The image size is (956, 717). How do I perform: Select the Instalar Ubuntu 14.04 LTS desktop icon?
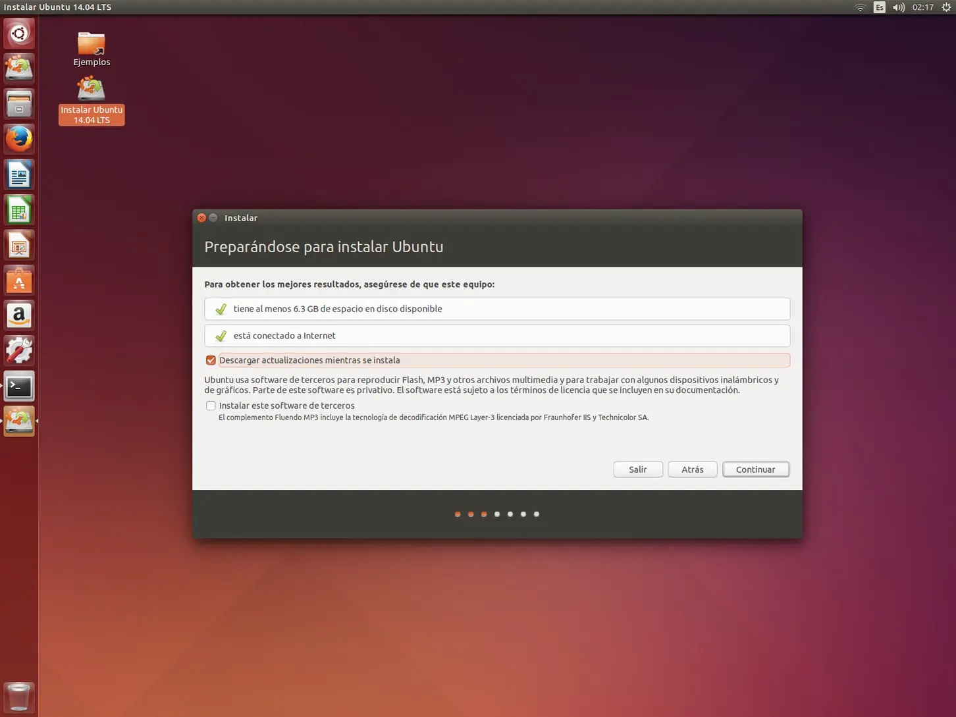coord(92,101)
